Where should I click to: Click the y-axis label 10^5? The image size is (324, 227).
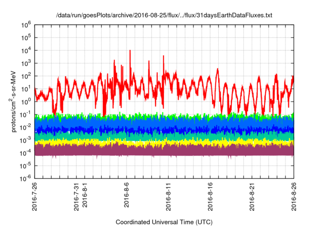tap(26, 38)
